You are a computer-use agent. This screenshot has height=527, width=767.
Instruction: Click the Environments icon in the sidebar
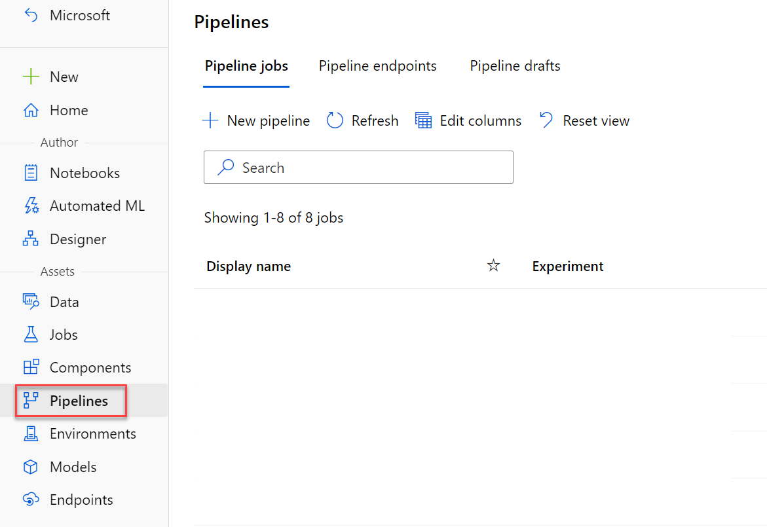[31, 433]
